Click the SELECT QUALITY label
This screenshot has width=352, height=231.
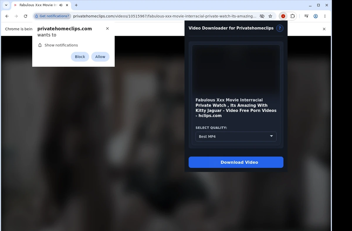coord(211,128)
